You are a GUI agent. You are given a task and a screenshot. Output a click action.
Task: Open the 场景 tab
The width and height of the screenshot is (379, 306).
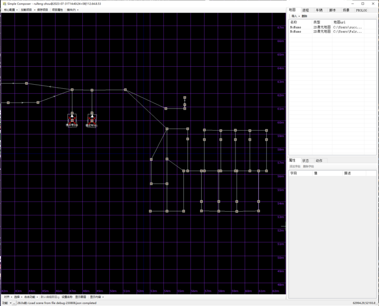(x=346, y=10)
